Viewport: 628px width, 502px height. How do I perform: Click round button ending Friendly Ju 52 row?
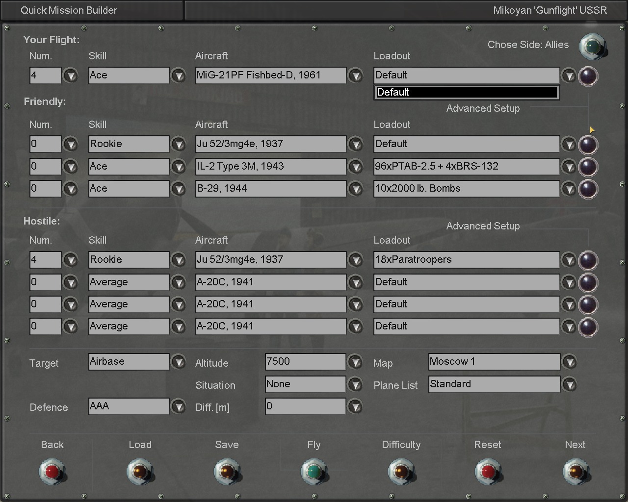pos(588,145)
